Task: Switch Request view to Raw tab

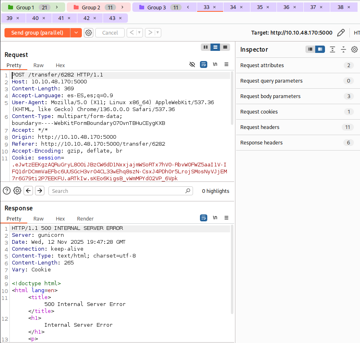Action: 38,66
